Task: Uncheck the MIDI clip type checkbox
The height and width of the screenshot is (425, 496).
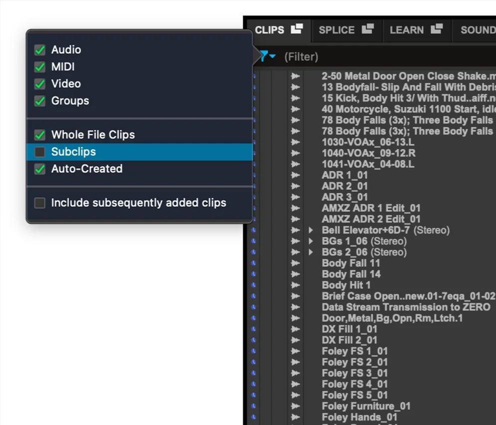Action: tap(40, 67)
